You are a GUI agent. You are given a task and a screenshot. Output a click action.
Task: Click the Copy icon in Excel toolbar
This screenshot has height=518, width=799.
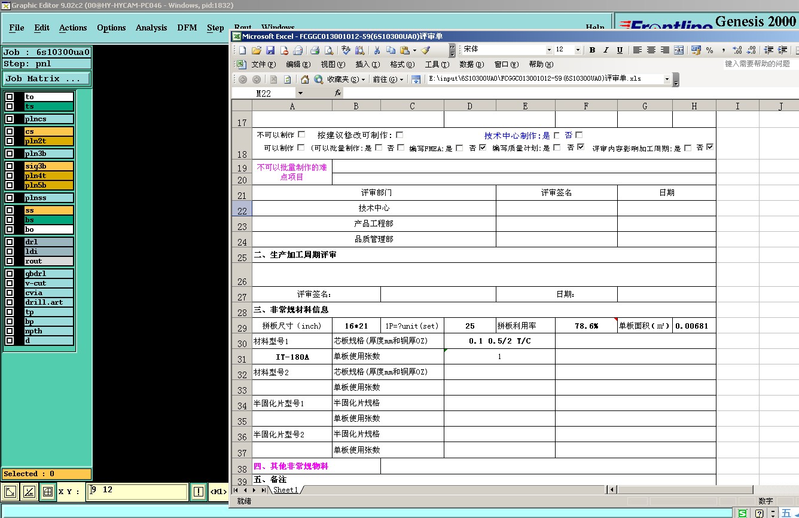[x=391, y=50]
